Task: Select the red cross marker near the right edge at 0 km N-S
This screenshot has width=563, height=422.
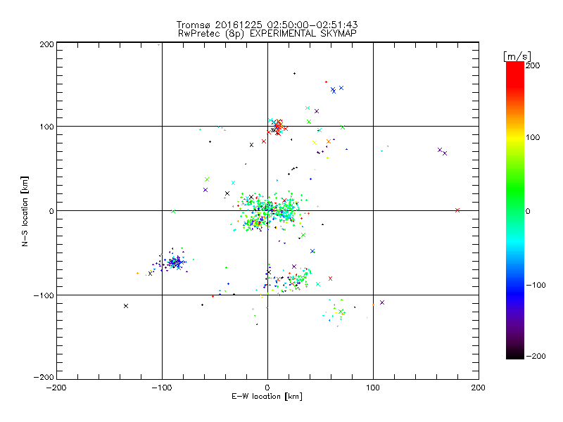Action: 457,210
